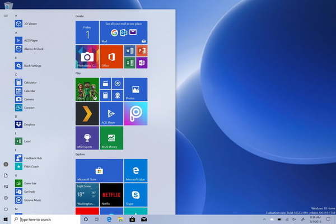The image size is (336, 224).
Task: Open the Excel small tile
Action: pyautogui.click(x=130, y=63)
